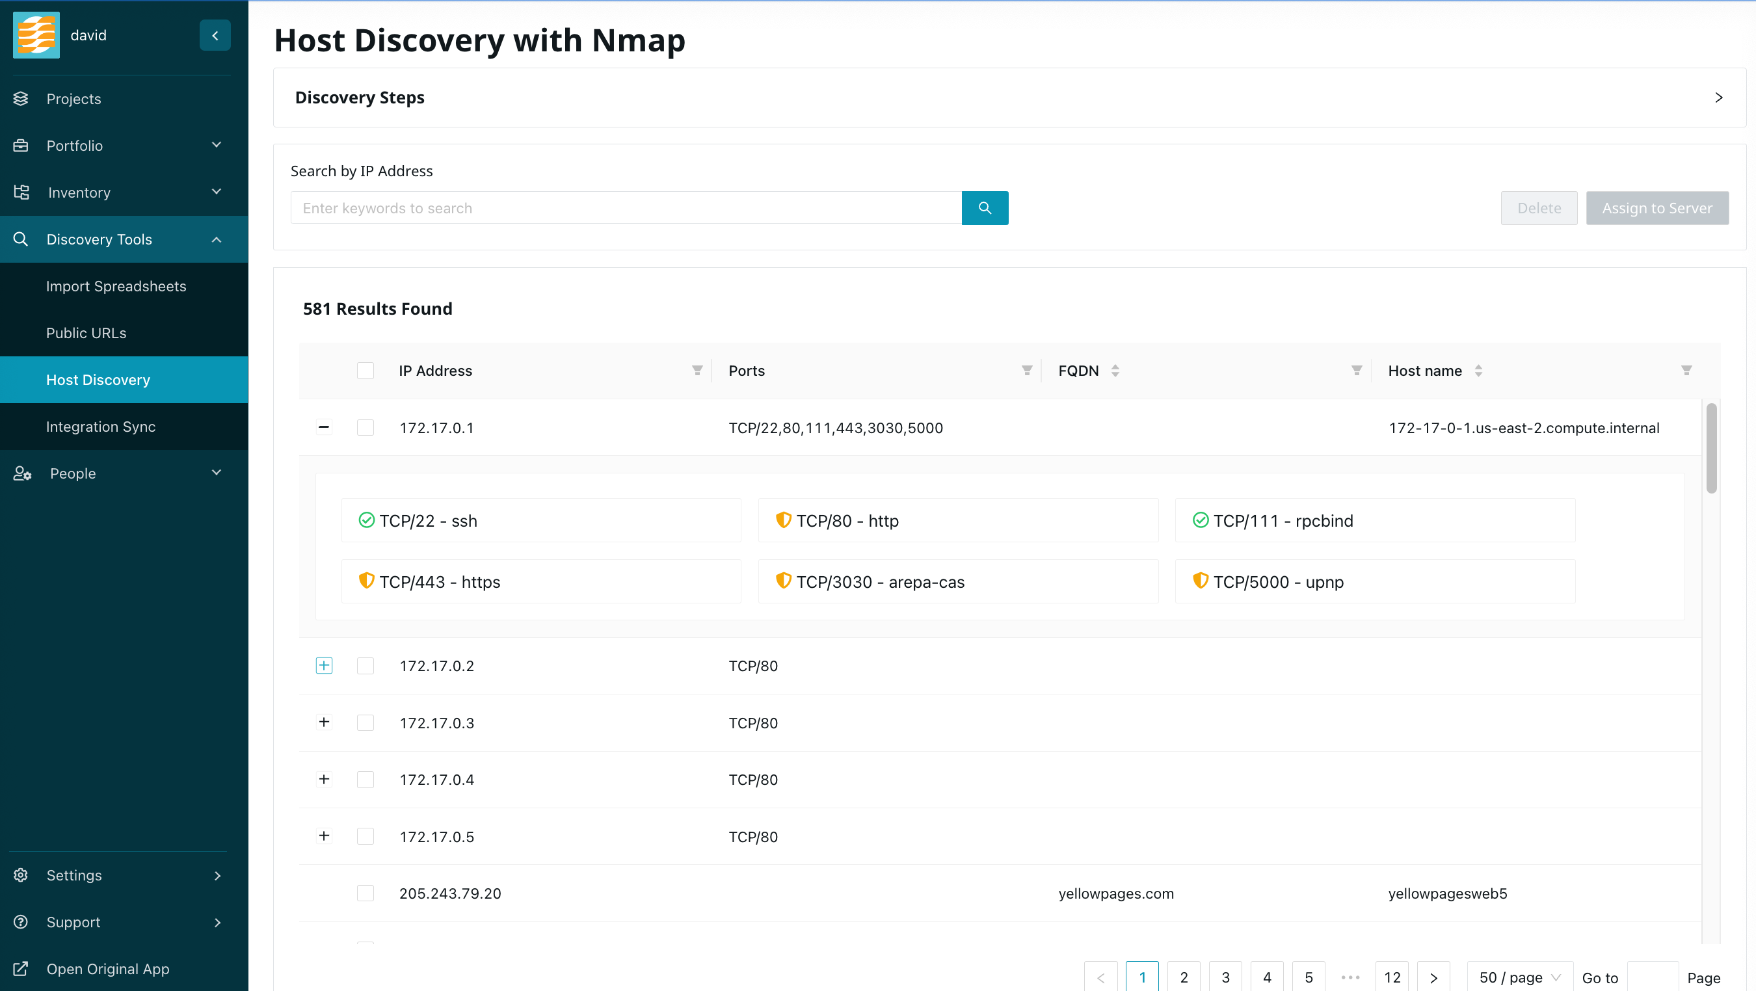Click the Portfolio expand arrow icon

(216, 144)
